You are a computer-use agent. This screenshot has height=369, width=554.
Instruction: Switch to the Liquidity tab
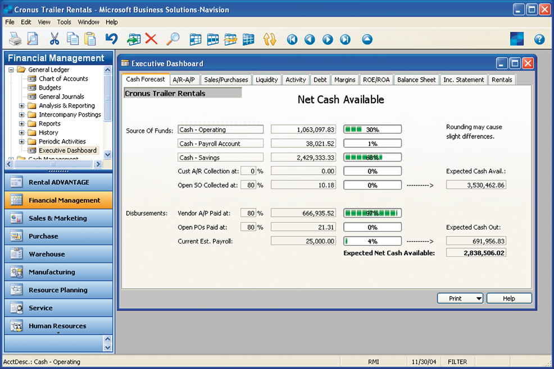(x=267, y=80)
